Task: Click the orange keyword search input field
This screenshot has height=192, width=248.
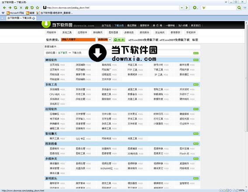Action: pyautogui.click(x=78, y=39)
